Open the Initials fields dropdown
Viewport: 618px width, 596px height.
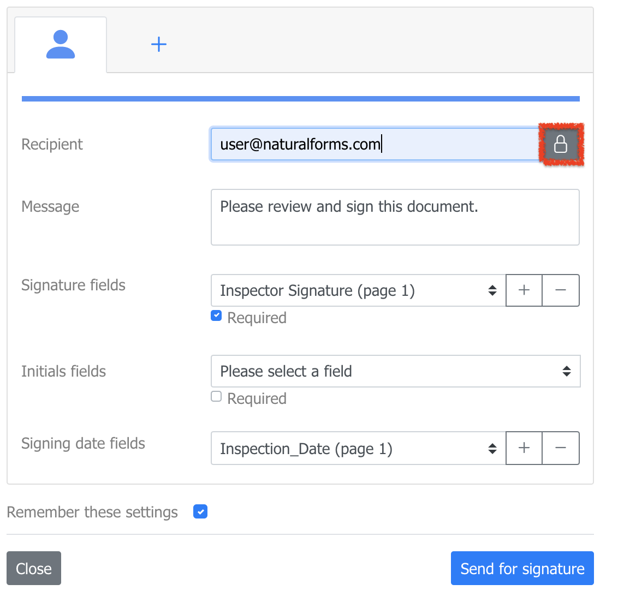pyautogui.click(x=395, y=371)
